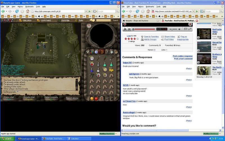Image resolution: width=225 pixels, height=141 pixels.
Task: Show more bookmarks chevron in YouTube window
Action: pos(223,16)
